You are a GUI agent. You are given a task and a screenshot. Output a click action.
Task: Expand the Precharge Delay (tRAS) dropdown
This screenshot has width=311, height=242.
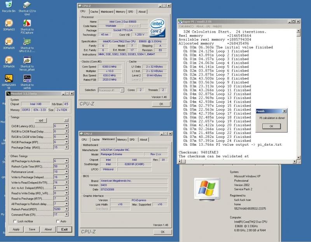pos(66,147)
